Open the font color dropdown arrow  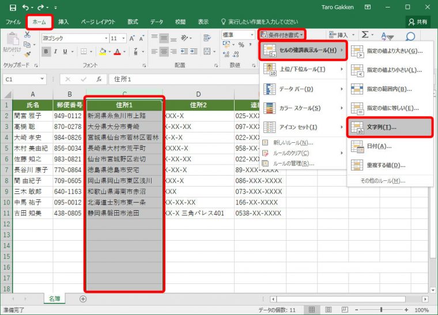point(124,52)
